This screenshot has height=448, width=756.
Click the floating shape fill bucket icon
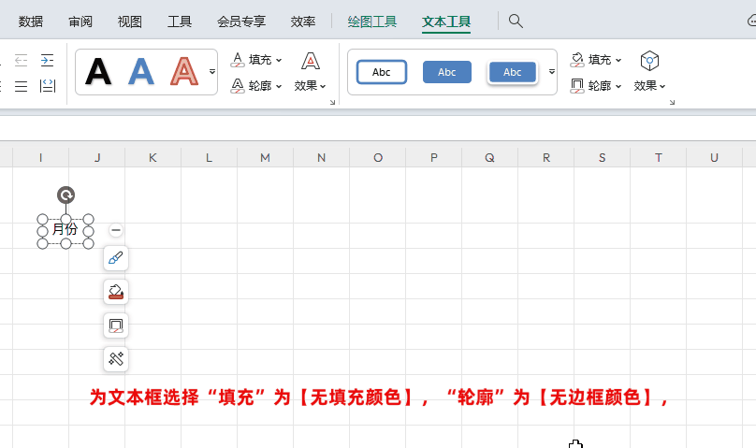click(x=116, y=293)
